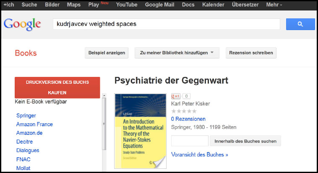Viewport: 318px width, 173px height.
Task: Open Maps from the top bar
Action: click(74, 5)
